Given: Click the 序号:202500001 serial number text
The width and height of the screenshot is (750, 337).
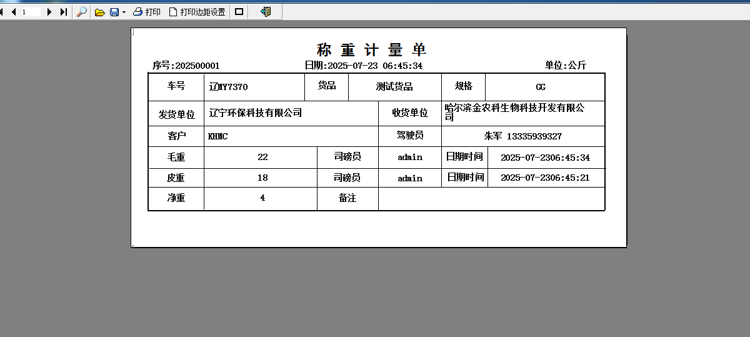Looking at the screenshot, I should click(186, 66).
